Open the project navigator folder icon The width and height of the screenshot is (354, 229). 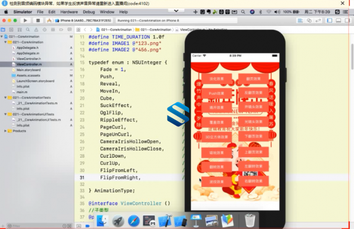coord(3,29)
